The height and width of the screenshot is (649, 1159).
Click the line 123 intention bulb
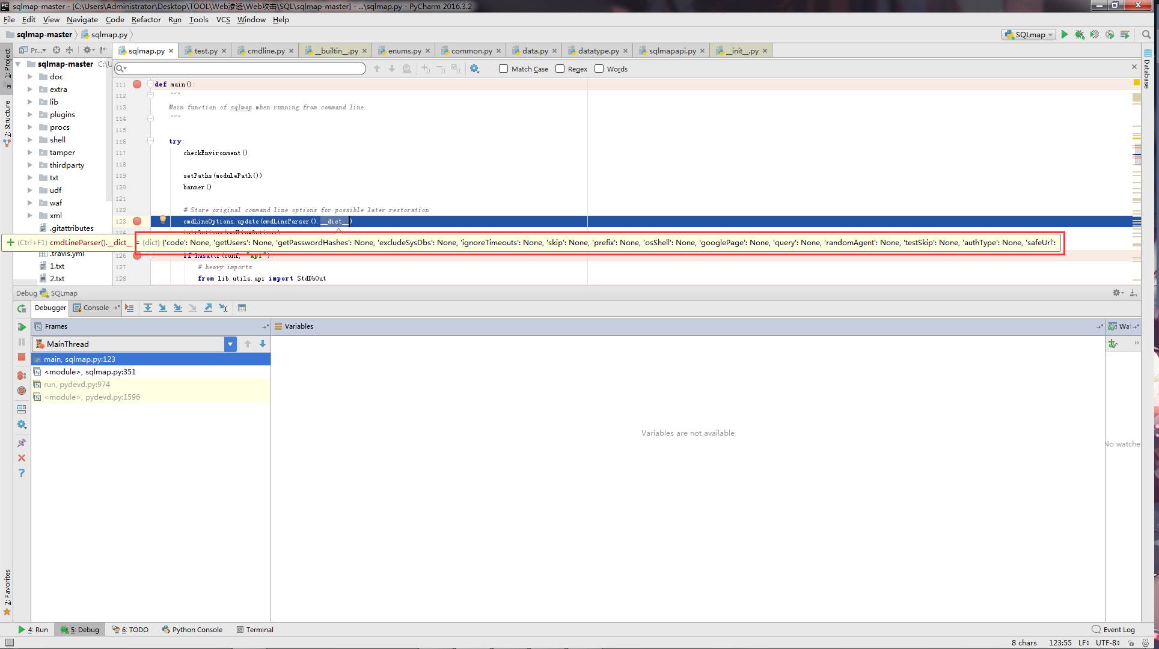[162, 220]
